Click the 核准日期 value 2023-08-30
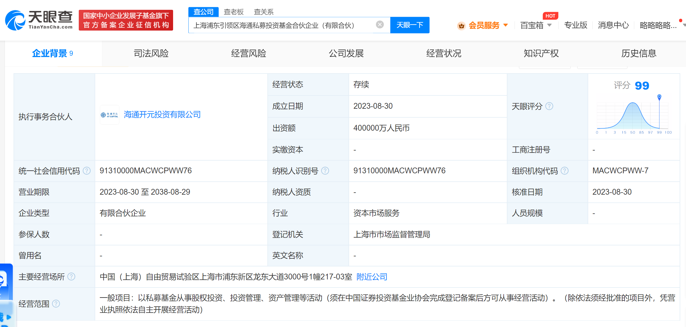This screenshot has width=686, height=327. coord(612,192)
